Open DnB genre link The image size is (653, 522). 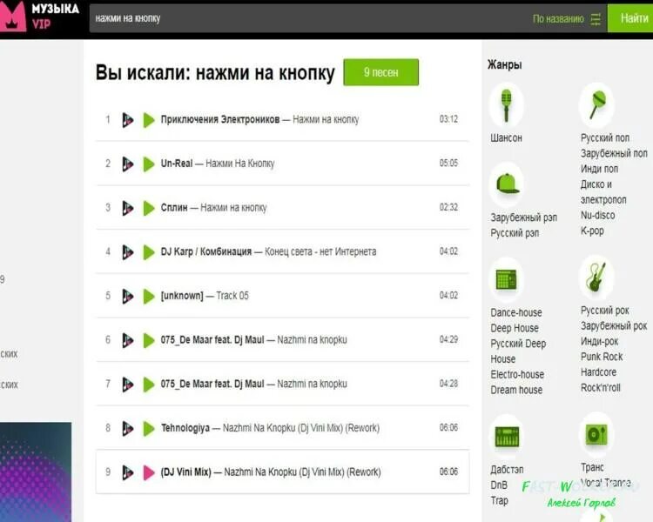point(499,485)
